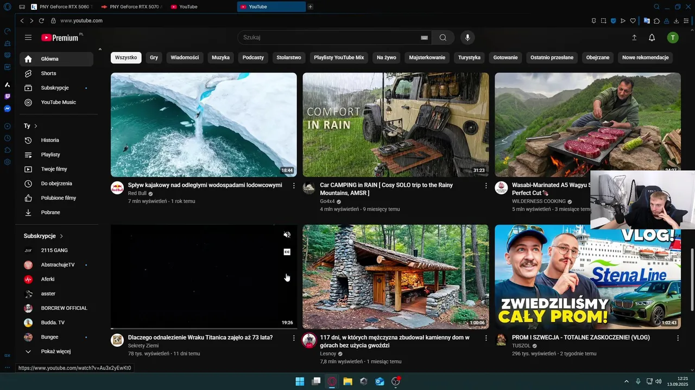Start voice search with microphone icon
Viewport: 695px width, 390px height.
pyautogui.click(x=467, y=37)
